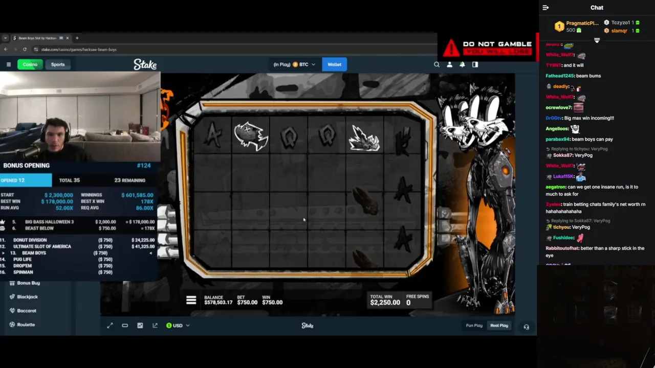
Task: Open the site search magnifier
Action: point(436,64)
